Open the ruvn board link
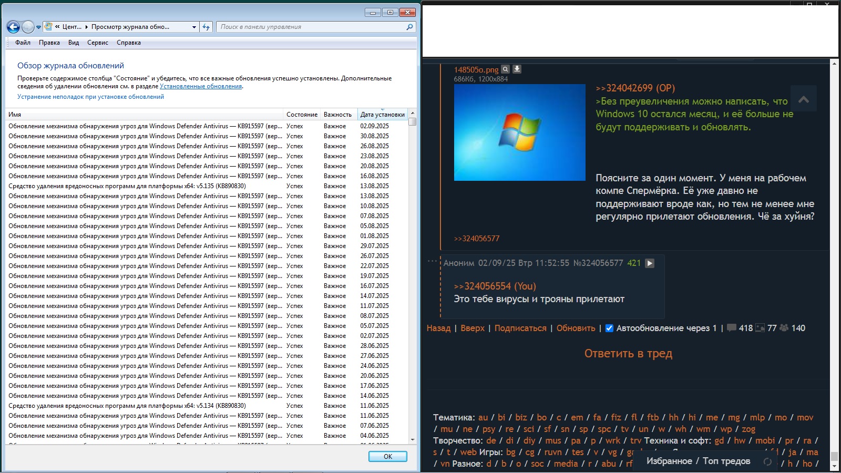The width and height of the screenshot is (841, 473). (553, 453)
